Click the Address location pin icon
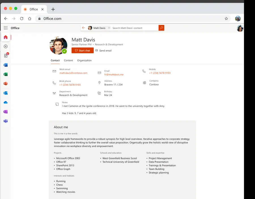The width and height of the screenshot is (255, 199). 99,83
